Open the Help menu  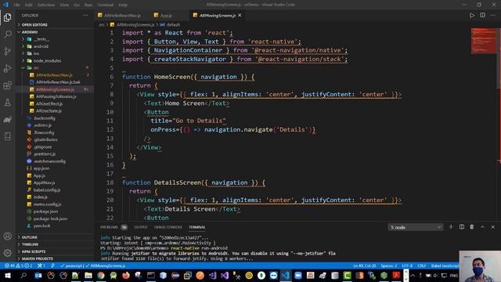[123, 5]
